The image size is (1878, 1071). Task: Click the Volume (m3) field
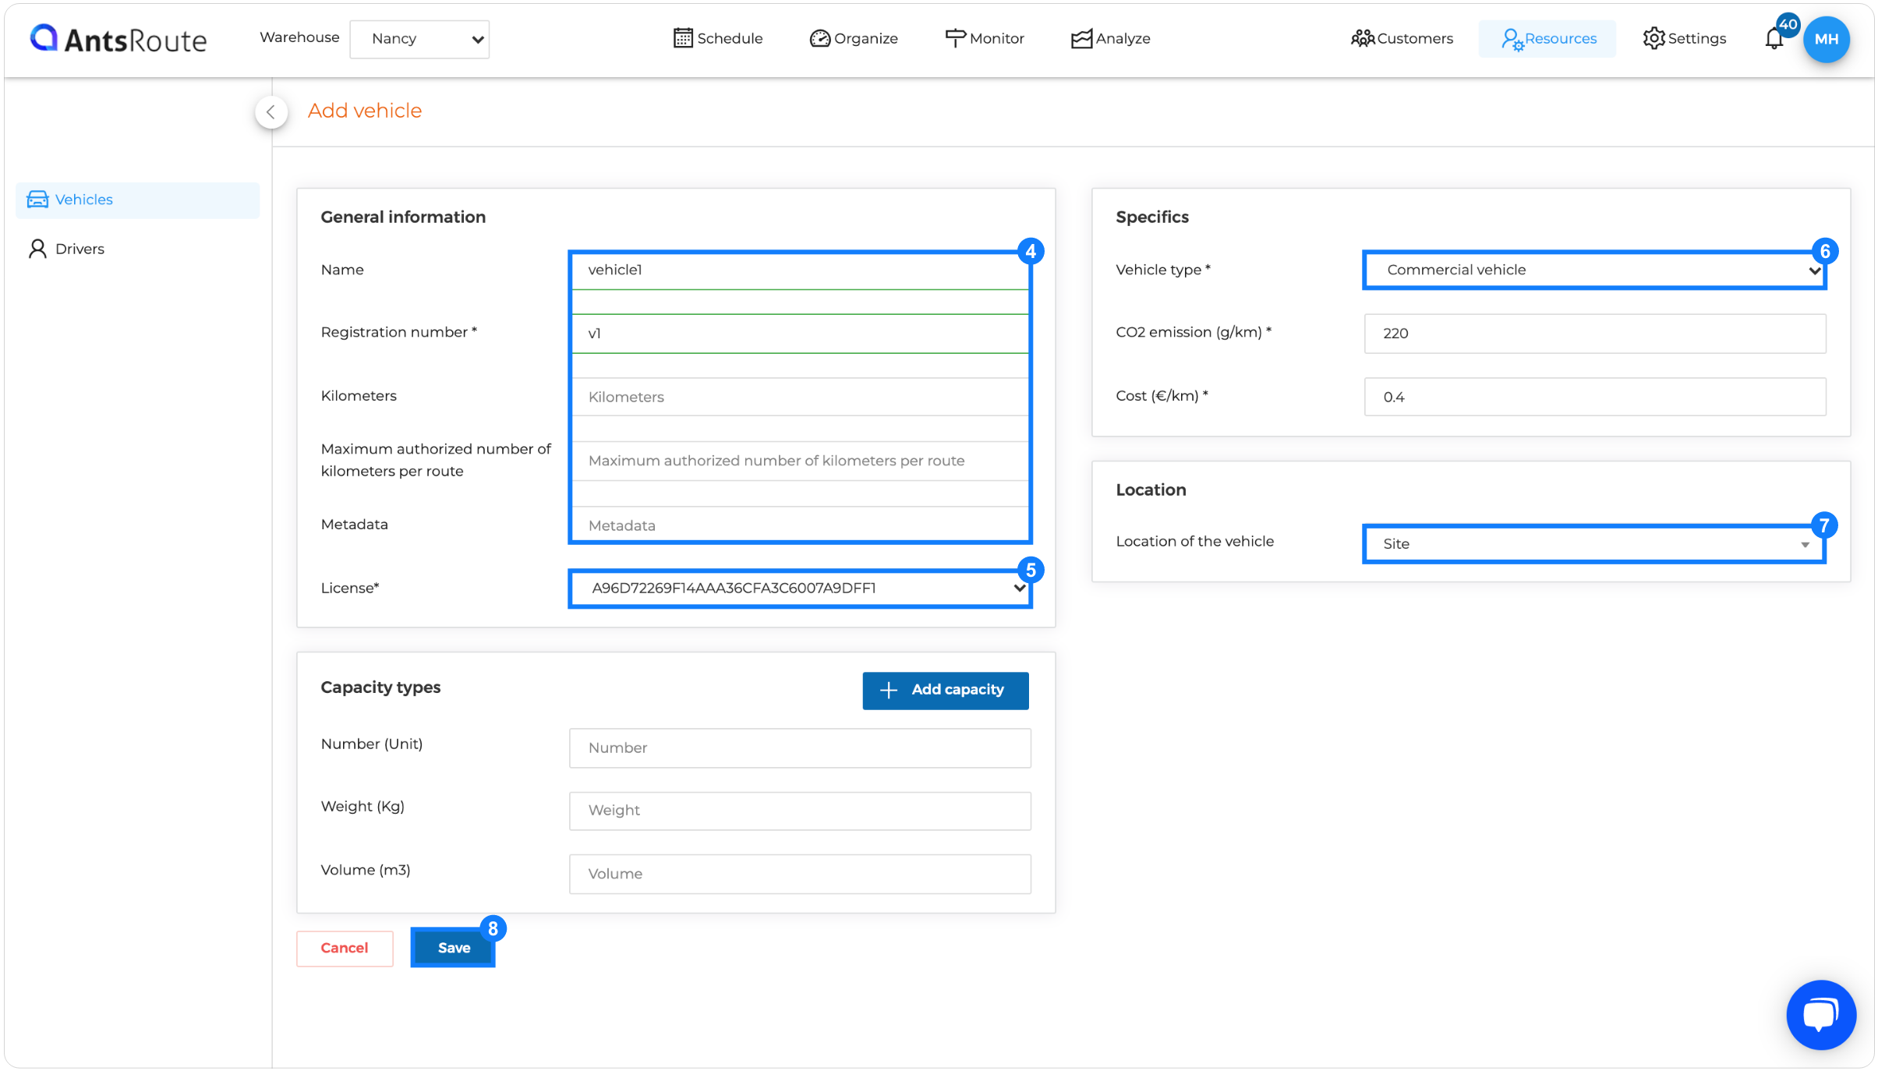[800, 874]
